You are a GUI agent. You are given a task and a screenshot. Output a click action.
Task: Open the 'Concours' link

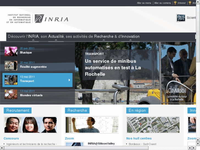point(11,138)
